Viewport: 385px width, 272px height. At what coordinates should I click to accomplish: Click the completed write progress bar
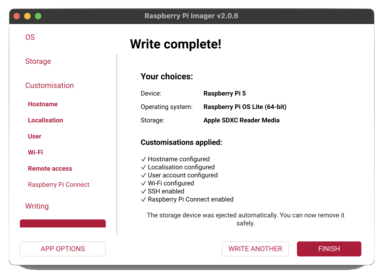coord(63,223)
